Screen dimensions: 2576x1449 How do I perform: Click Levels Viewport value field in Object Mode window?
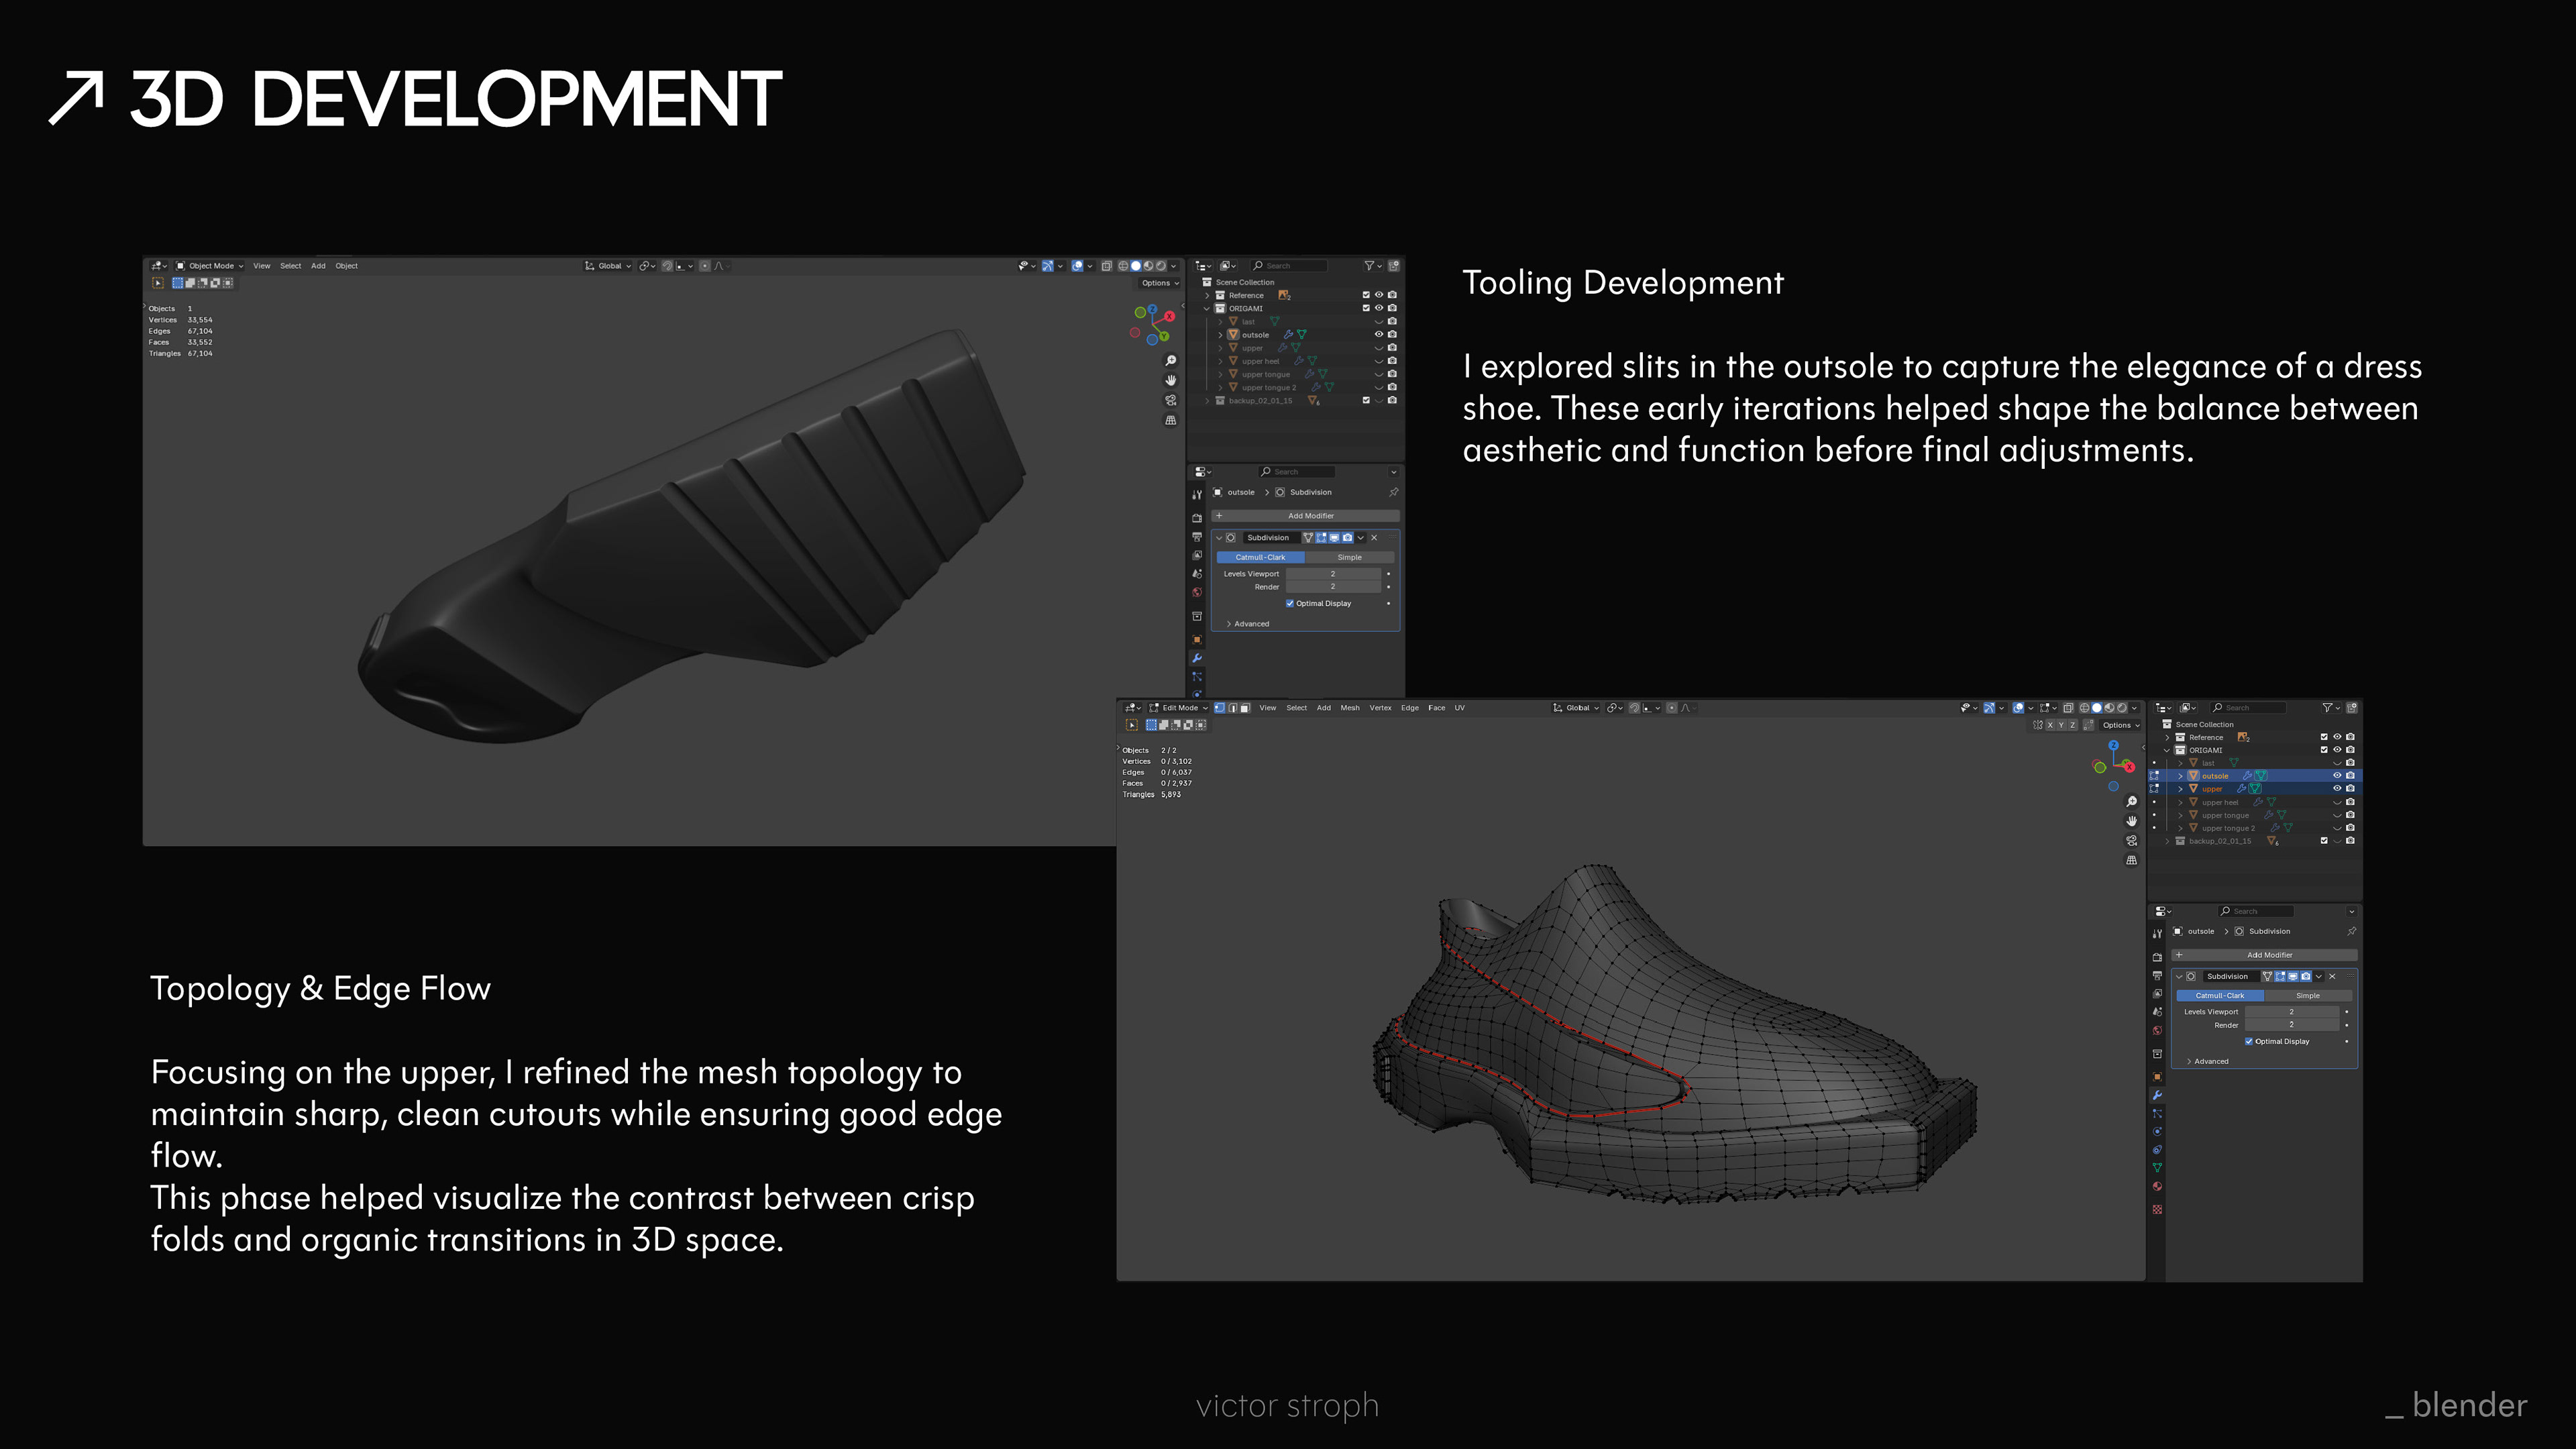click(x=1332, y=574)
